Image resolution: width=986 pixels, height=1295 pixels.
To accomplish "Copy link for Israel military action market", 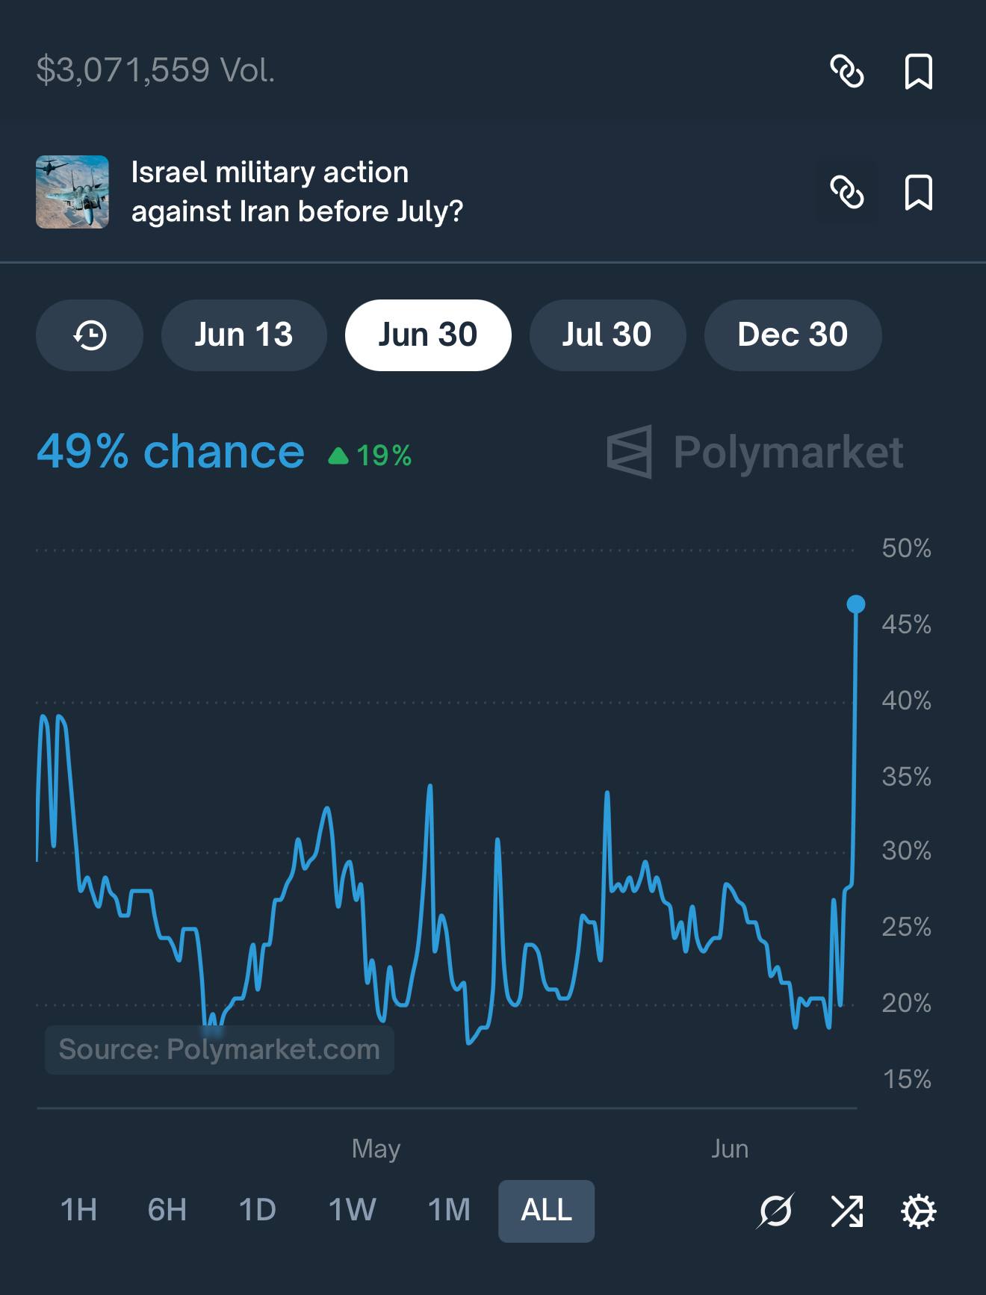I will [847, 193].
